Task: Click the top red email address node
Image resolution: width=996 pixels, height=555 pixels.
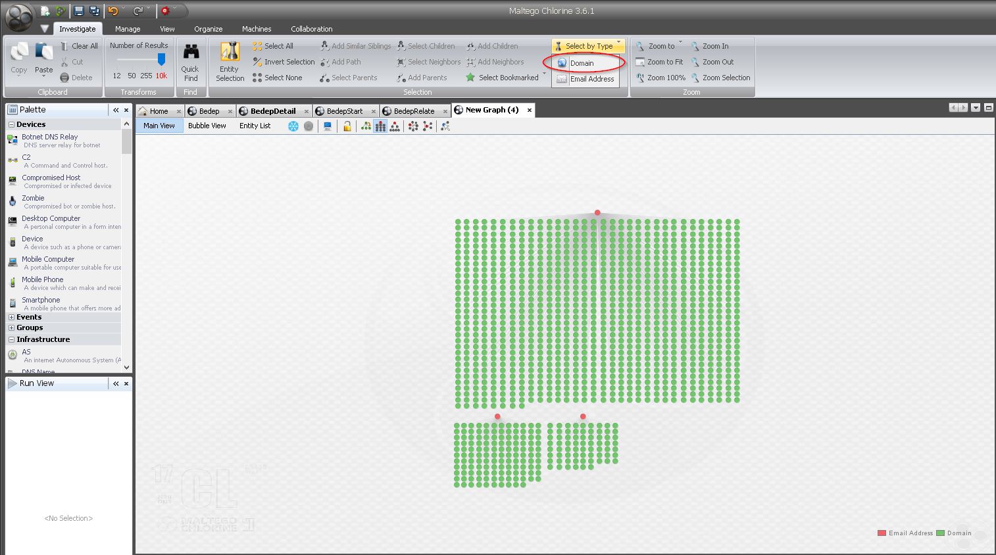Action: tap(597, 212)
